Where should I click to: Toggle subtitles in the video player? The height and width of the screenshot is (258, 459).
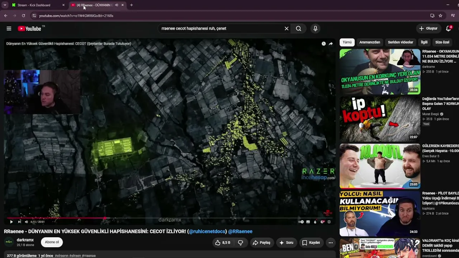point(308,222)
